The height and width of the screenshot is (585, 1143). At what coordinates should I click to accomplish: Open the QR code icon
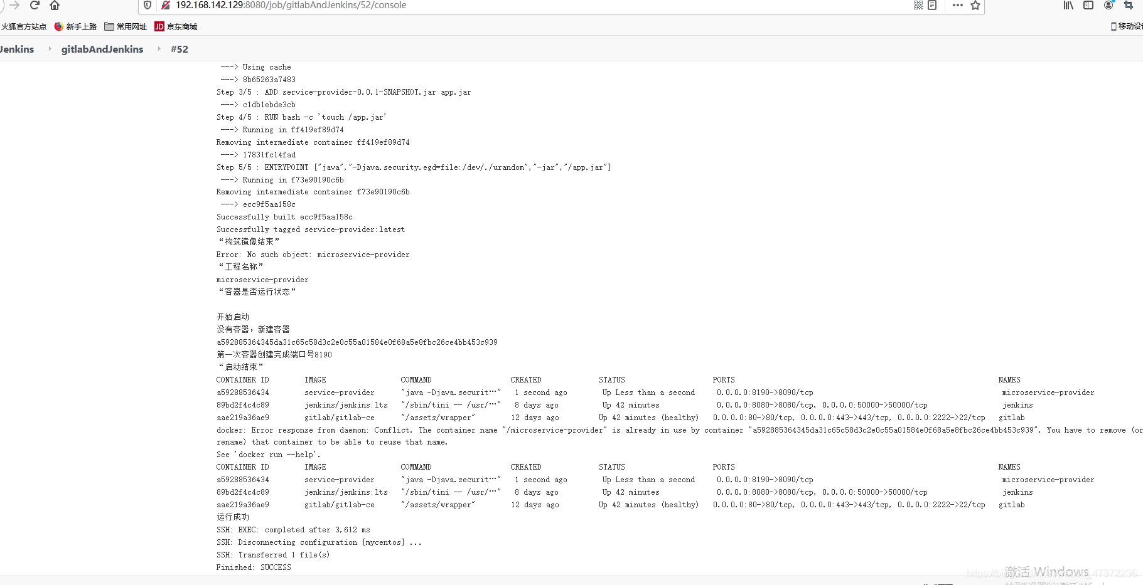pos(918,5)
